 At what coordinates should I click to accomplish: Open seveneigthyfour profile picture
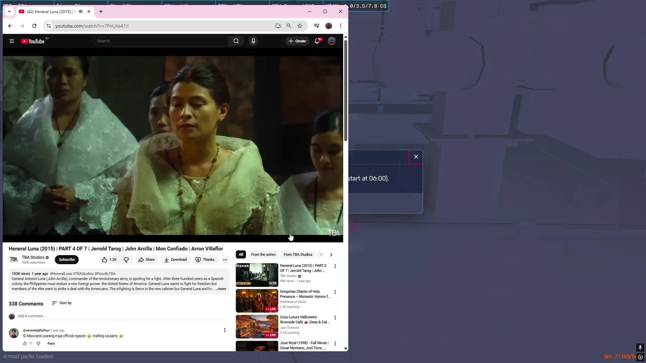tap(14, 333)
